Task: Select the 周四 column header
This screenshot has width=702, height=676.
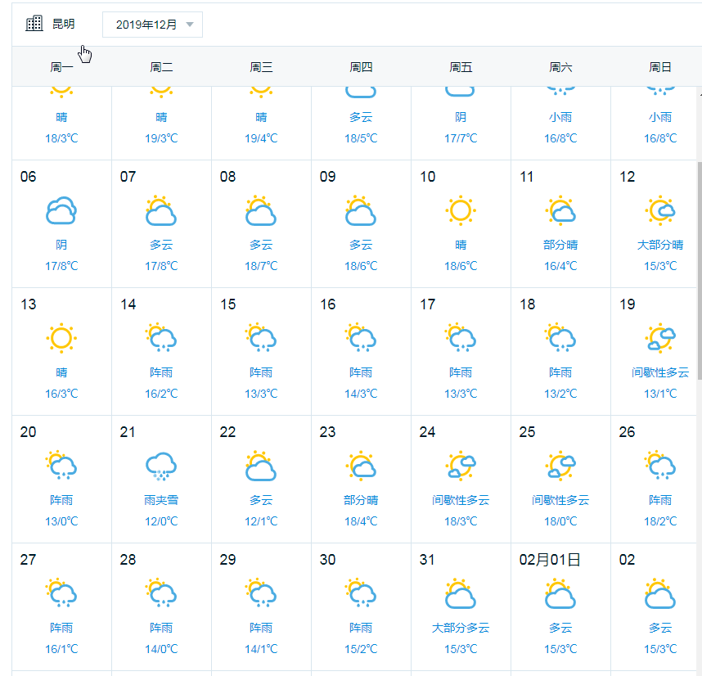Action: (361, 67)
